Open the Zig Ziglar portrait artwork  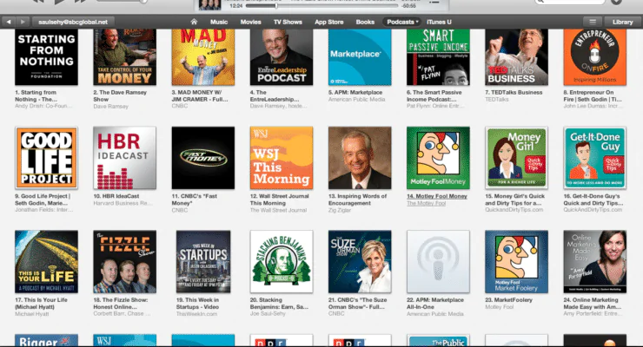pyautogui.click(x=360, y=158)
